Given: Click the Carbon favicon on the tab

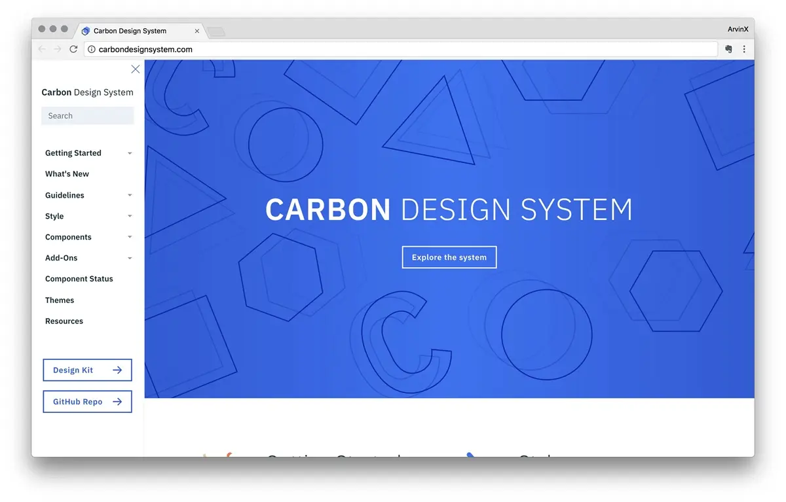Looking at the screenshot, I should tap(86, 31).
